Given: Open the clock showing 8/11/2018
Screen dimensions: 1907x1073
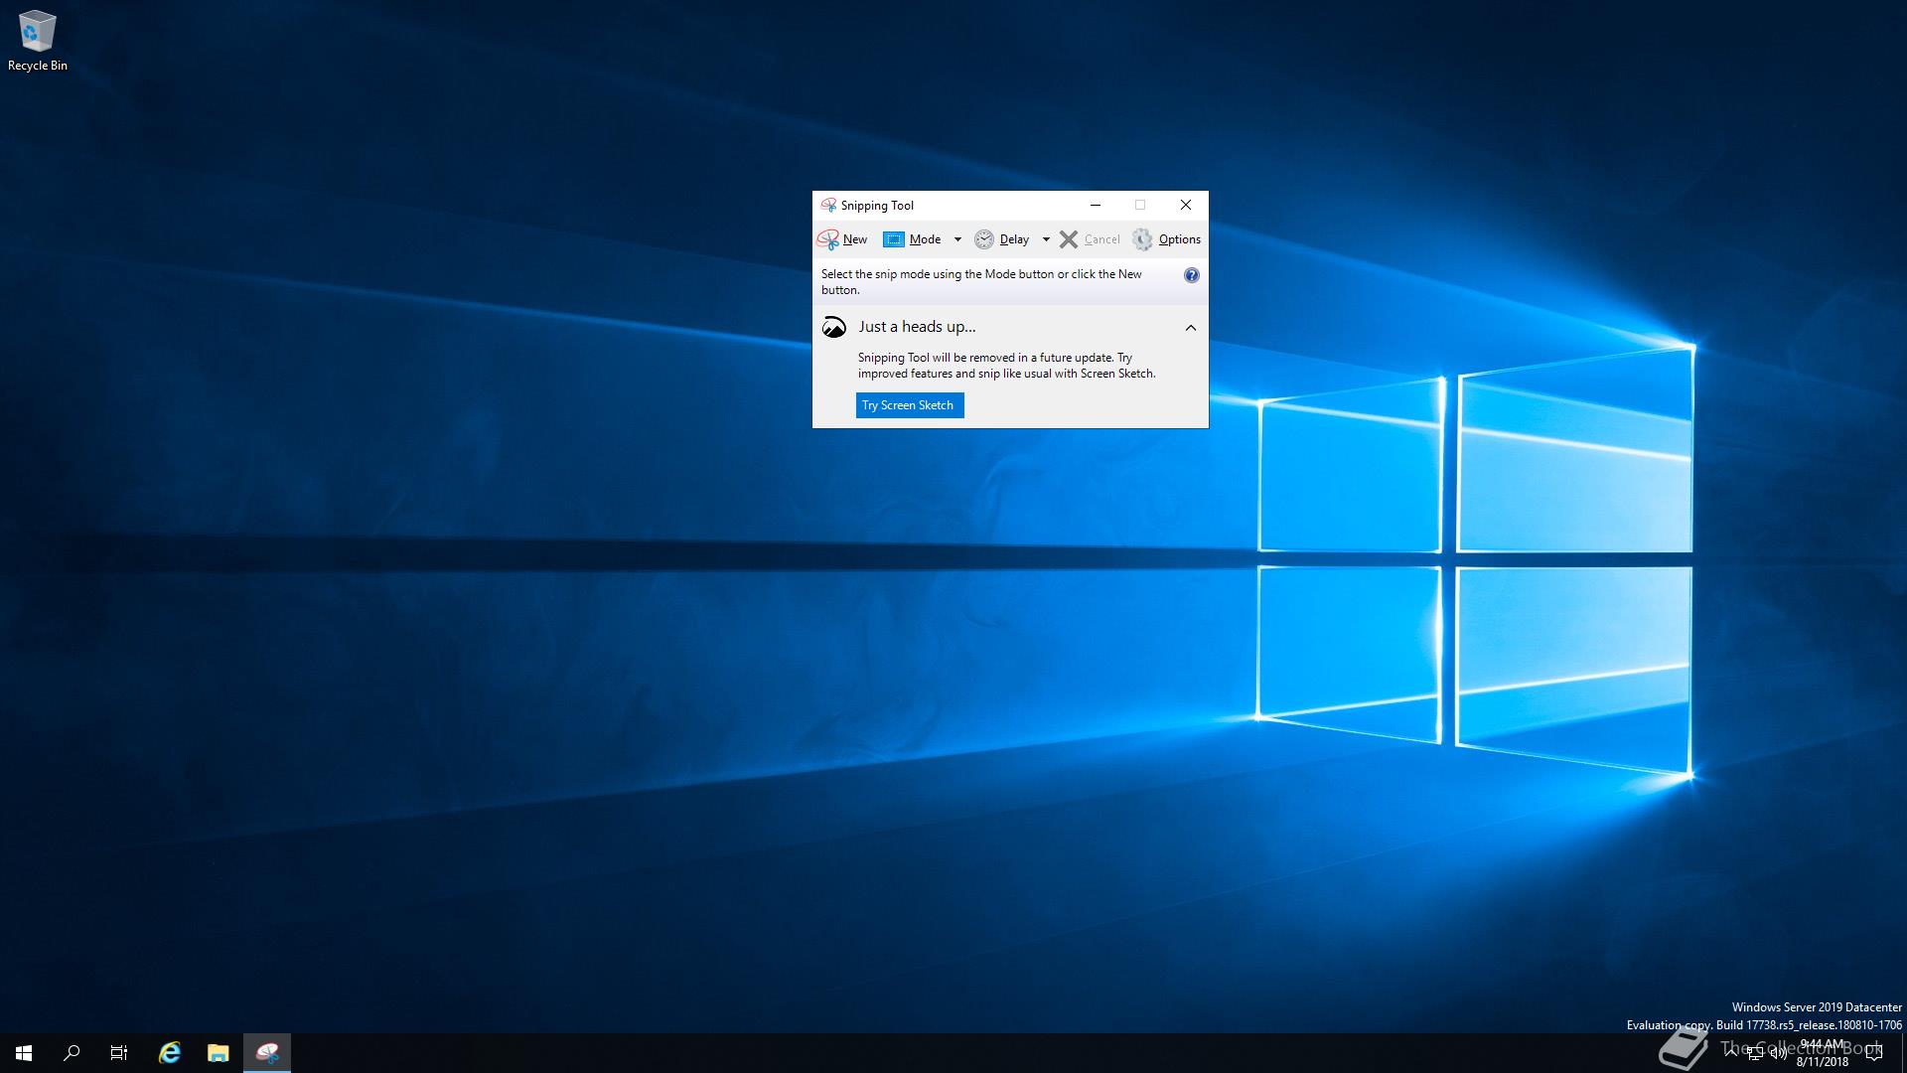Looking at the screenshot, I should (x=1823, y=1053).
